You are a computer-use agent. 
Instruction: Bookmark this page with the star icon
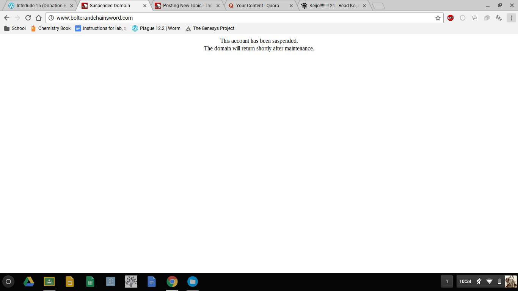pos(438,18)
